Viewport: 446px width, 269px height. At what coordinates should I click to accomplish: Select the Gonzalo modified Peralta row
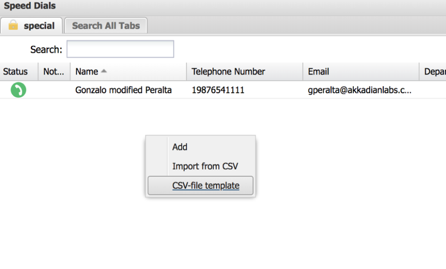tap(223, 90)
